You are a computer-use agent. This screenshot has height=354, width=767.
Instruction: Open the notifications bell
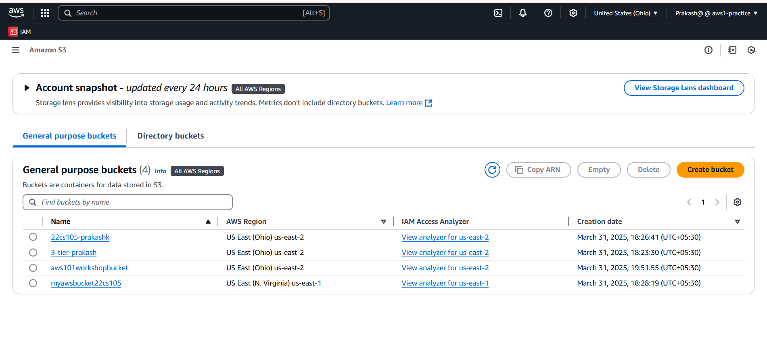click(523, 13)
